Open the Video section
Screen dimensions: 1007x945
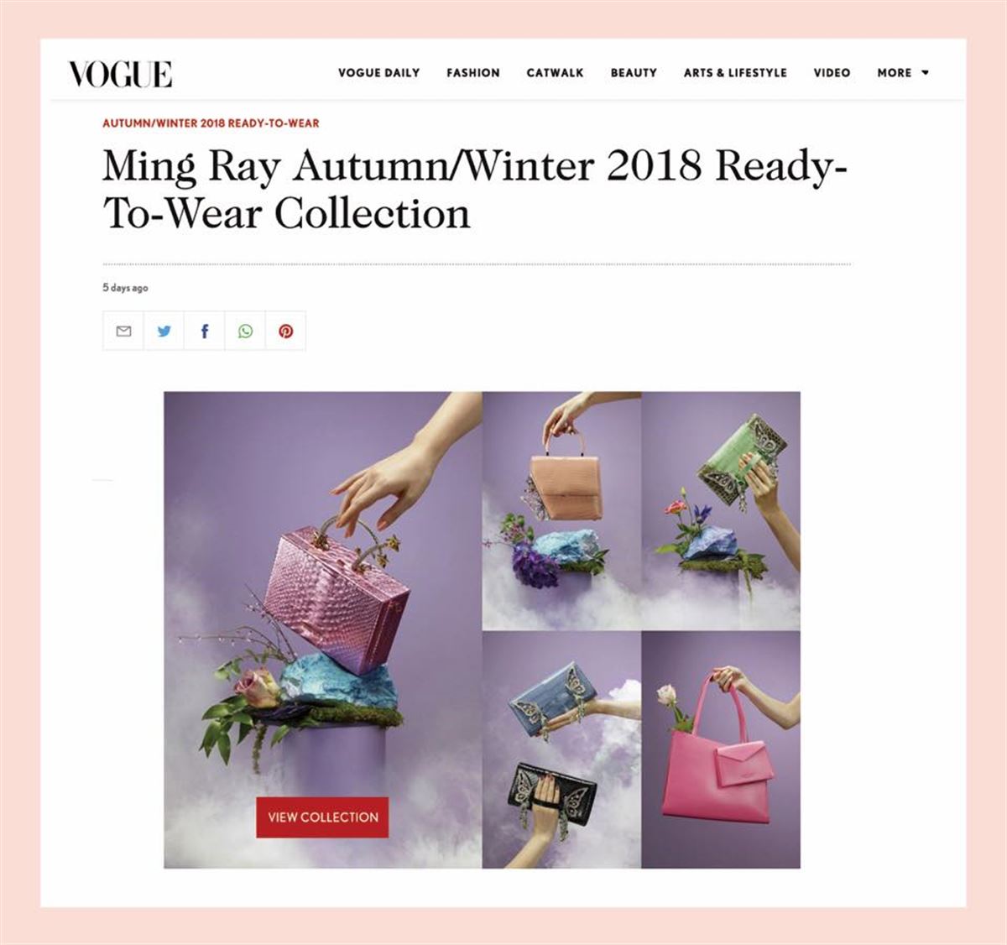832,73
